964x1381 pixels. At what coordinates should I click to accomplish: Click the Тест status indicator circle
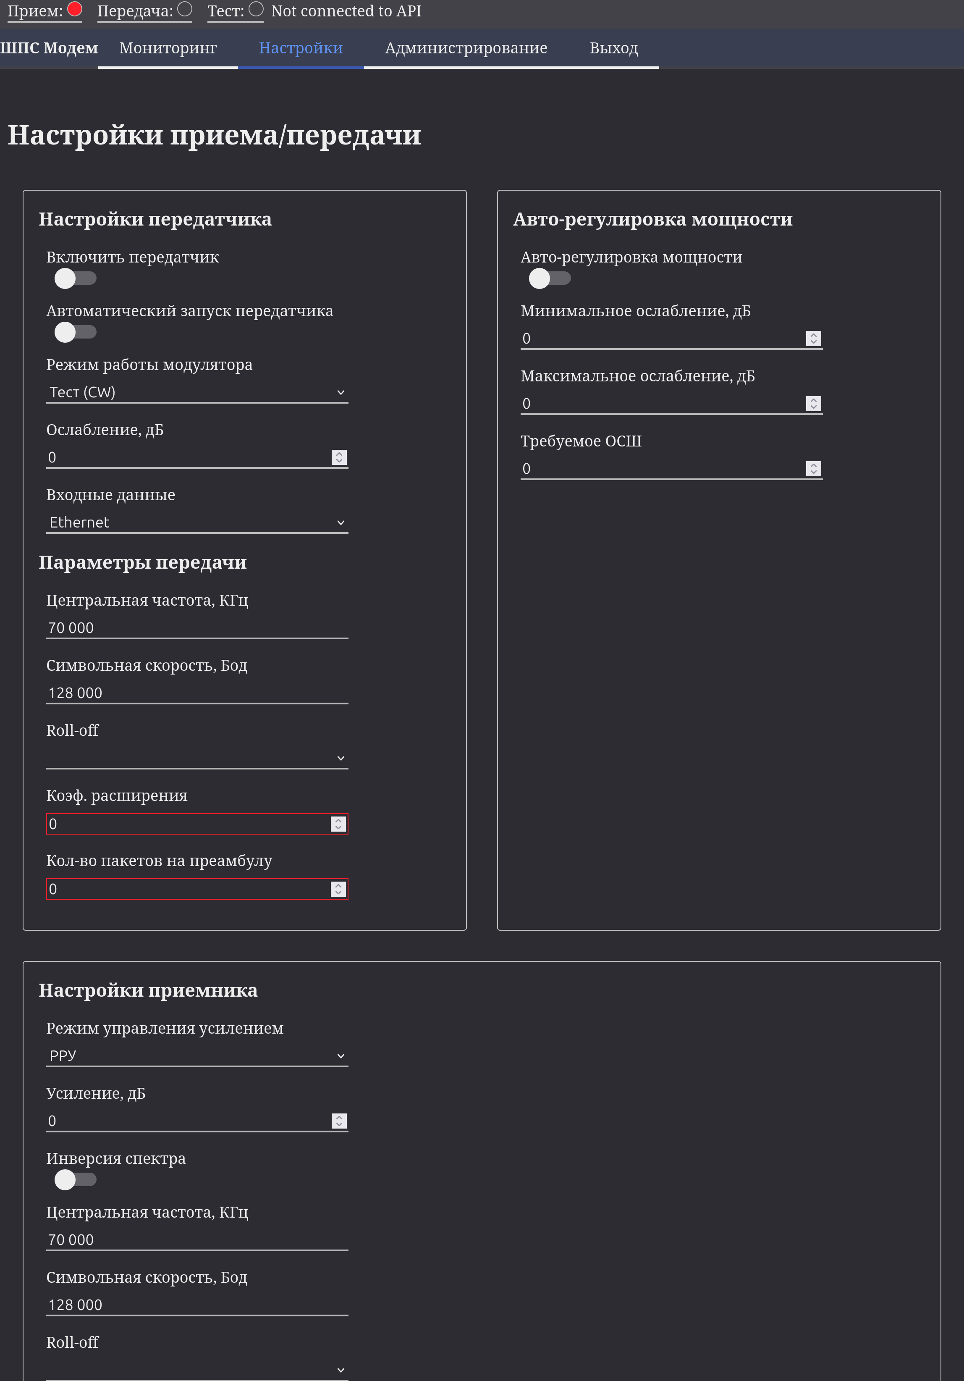256,9
